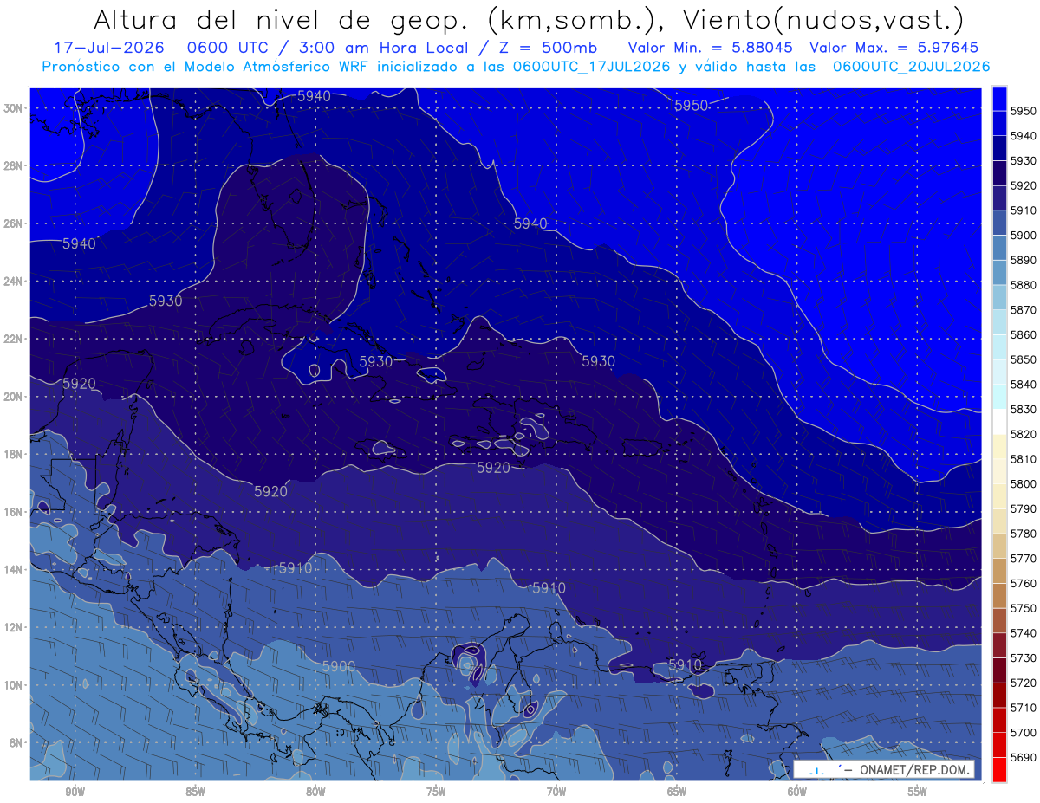
Task: Click the 5730 tick label on color scale
Action: [x=1024, y=657]
